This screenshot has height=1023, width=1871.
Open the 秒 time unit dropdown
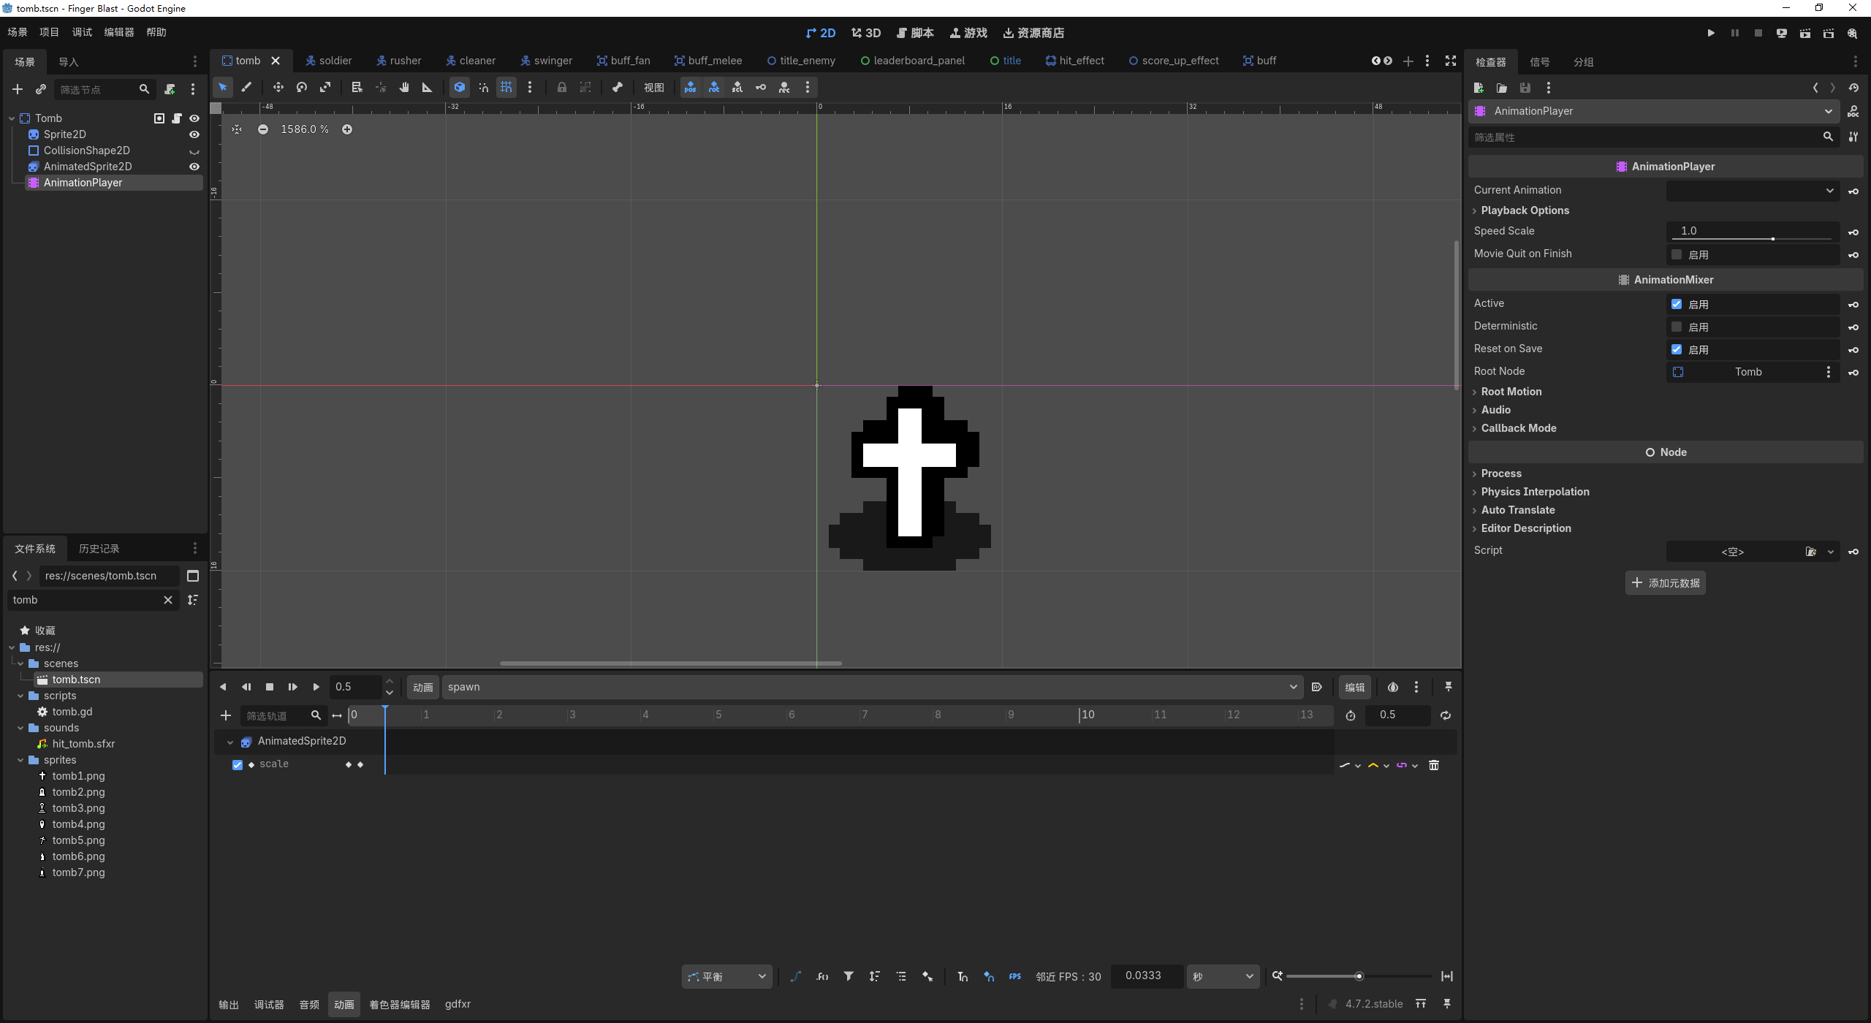tap(1223, 977)
